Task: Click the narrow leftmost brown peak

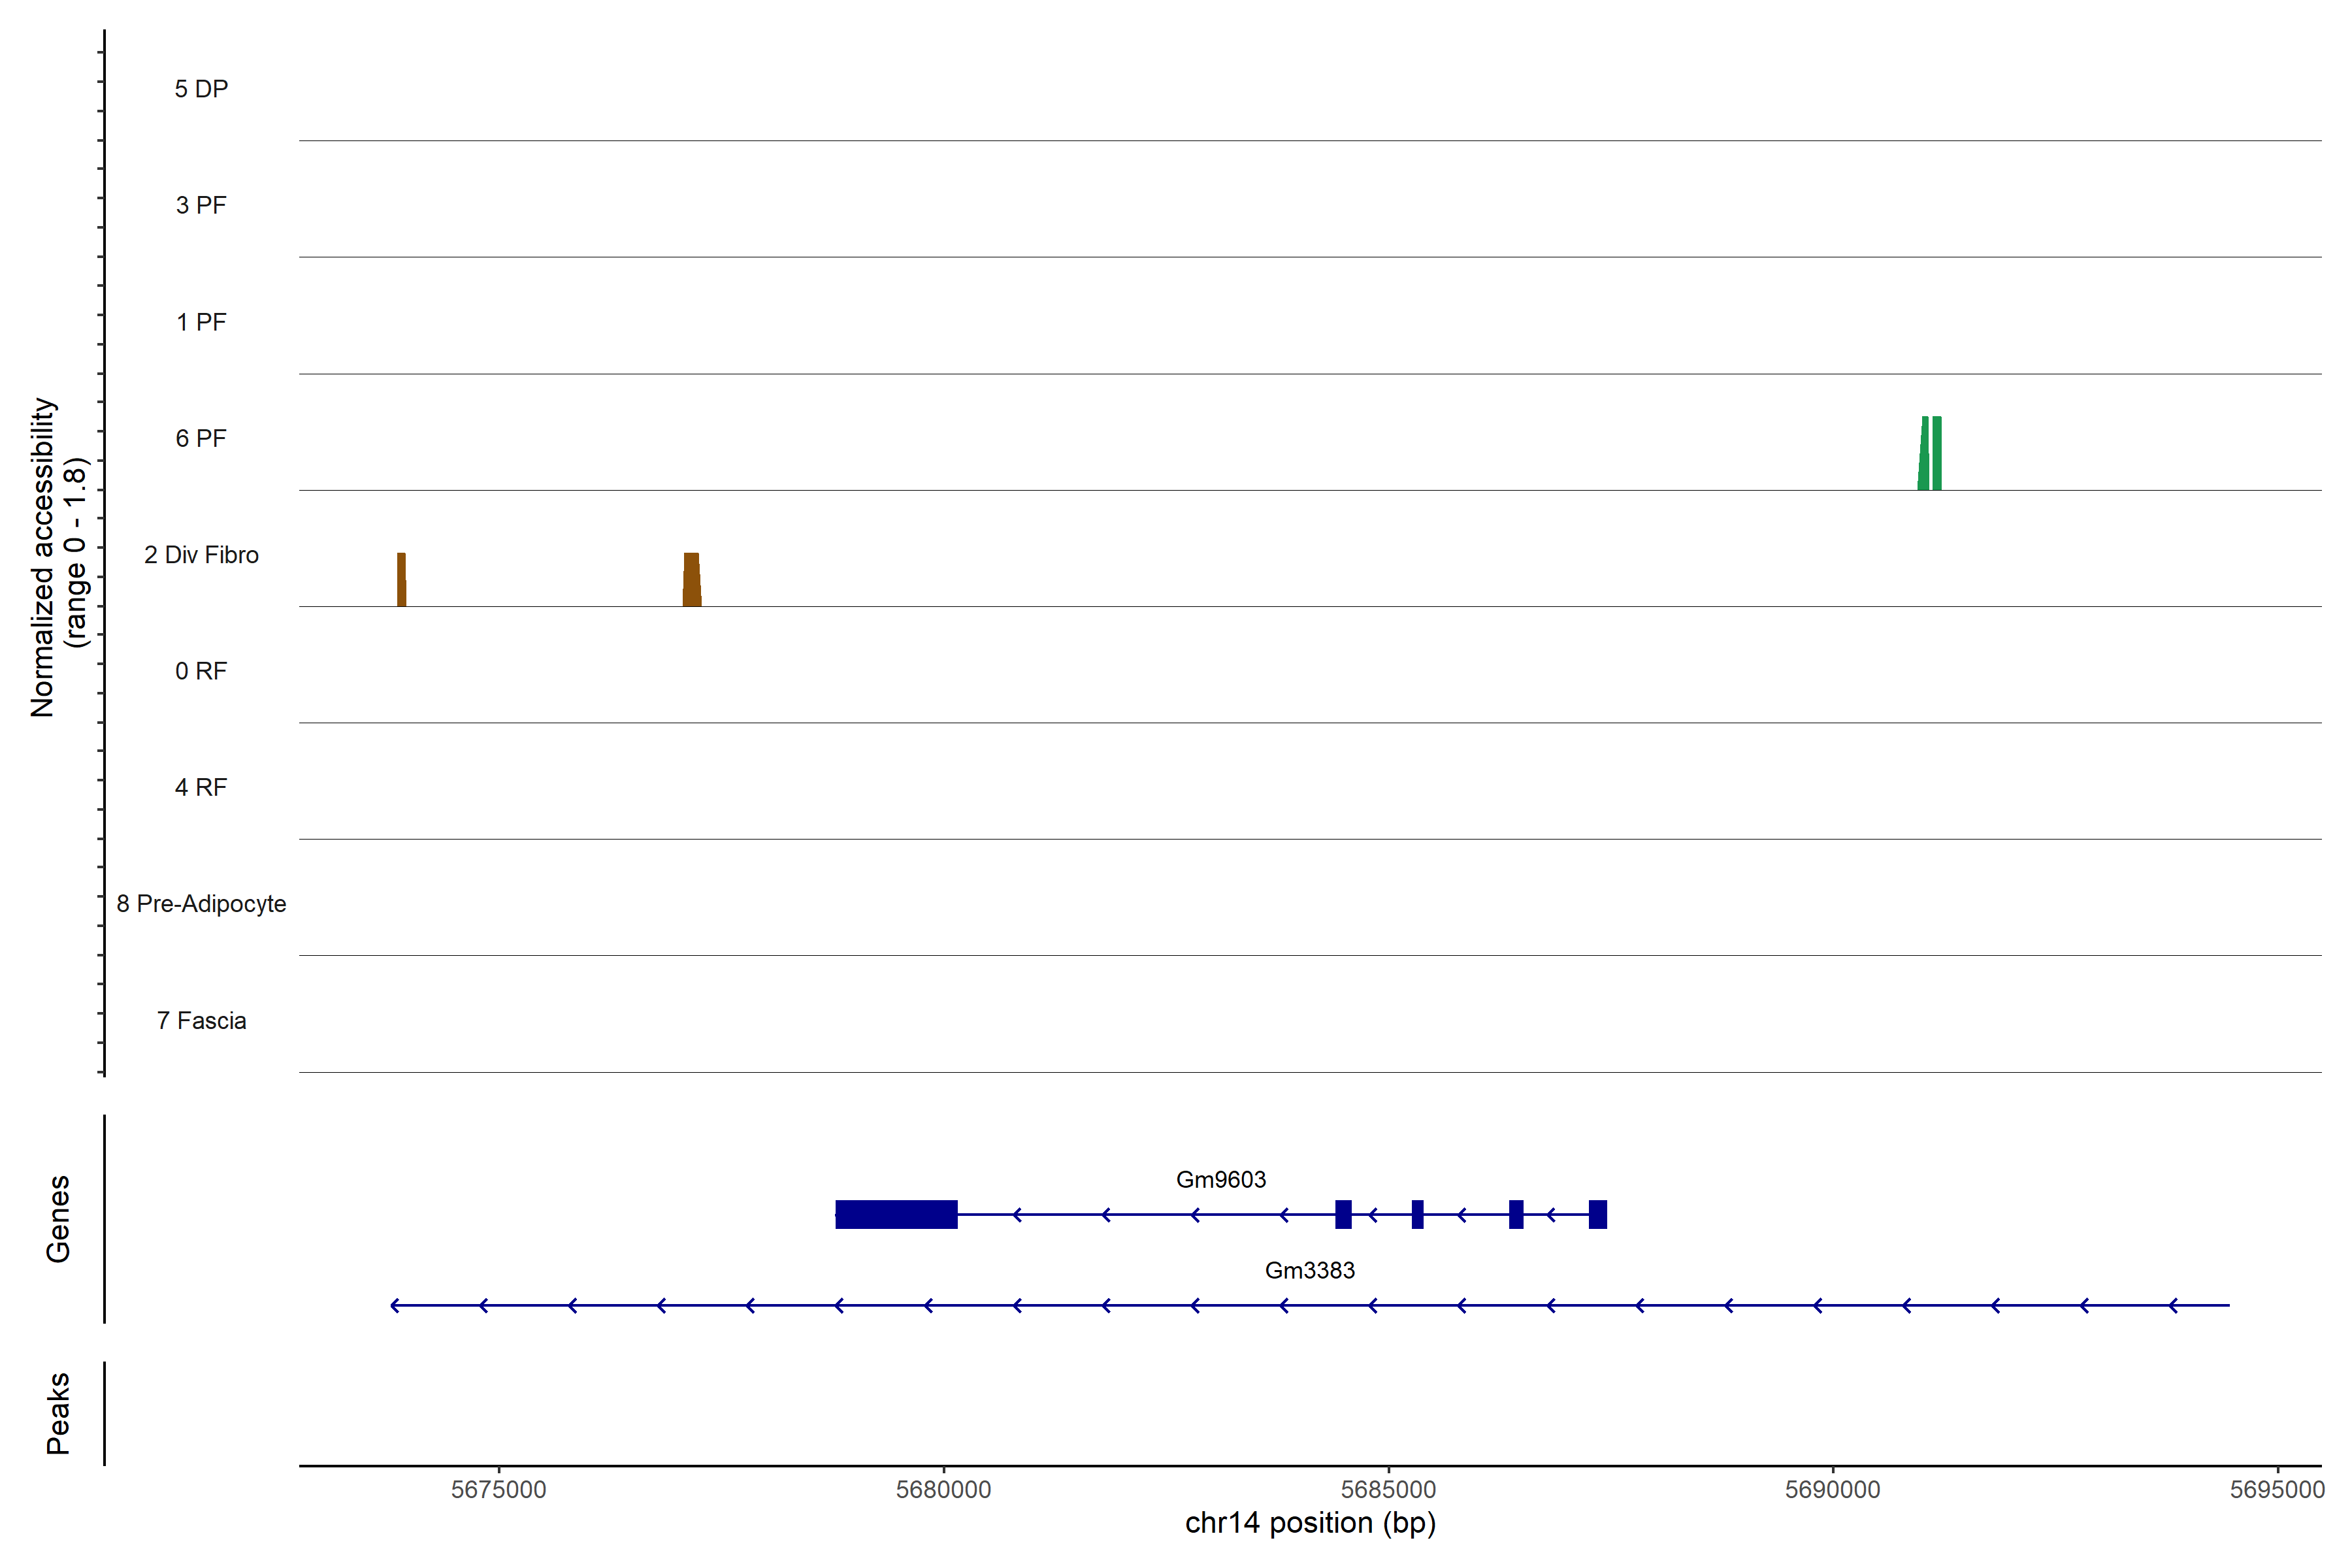Action: 401,580
